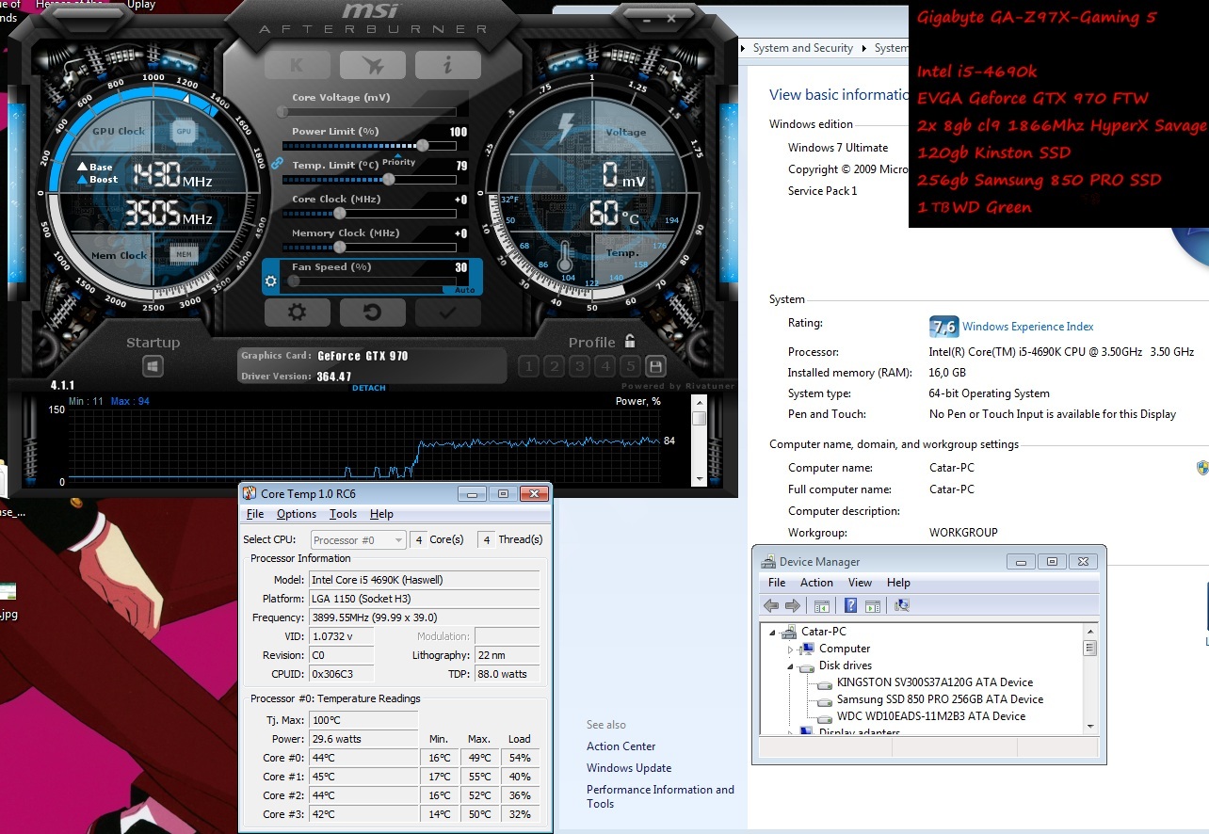Viewport: 1209px width, 834px height.
Task: Toggle the Profile lock icon
Action: click(x=630, y=342)
